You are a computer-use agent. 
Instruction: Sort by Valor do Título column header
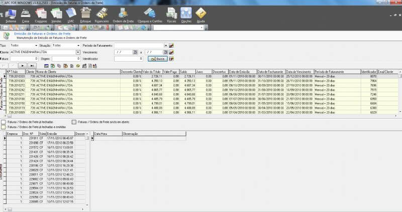tap(152, 72)
